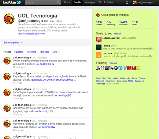Click the ztopzumo orange Z avatar
The image size is (159, 139).
[99, 55]
